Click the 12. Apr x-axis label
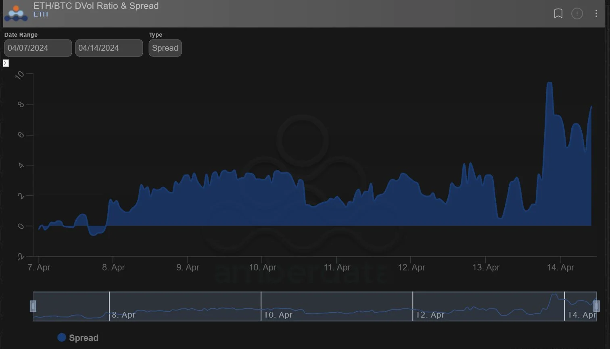The height and width of the screenshot is (349, 610). (x=412, y=267)
